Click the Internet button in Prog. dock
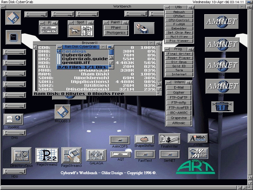The width and height of the screenshot is (253, 190). click(179, 74)
